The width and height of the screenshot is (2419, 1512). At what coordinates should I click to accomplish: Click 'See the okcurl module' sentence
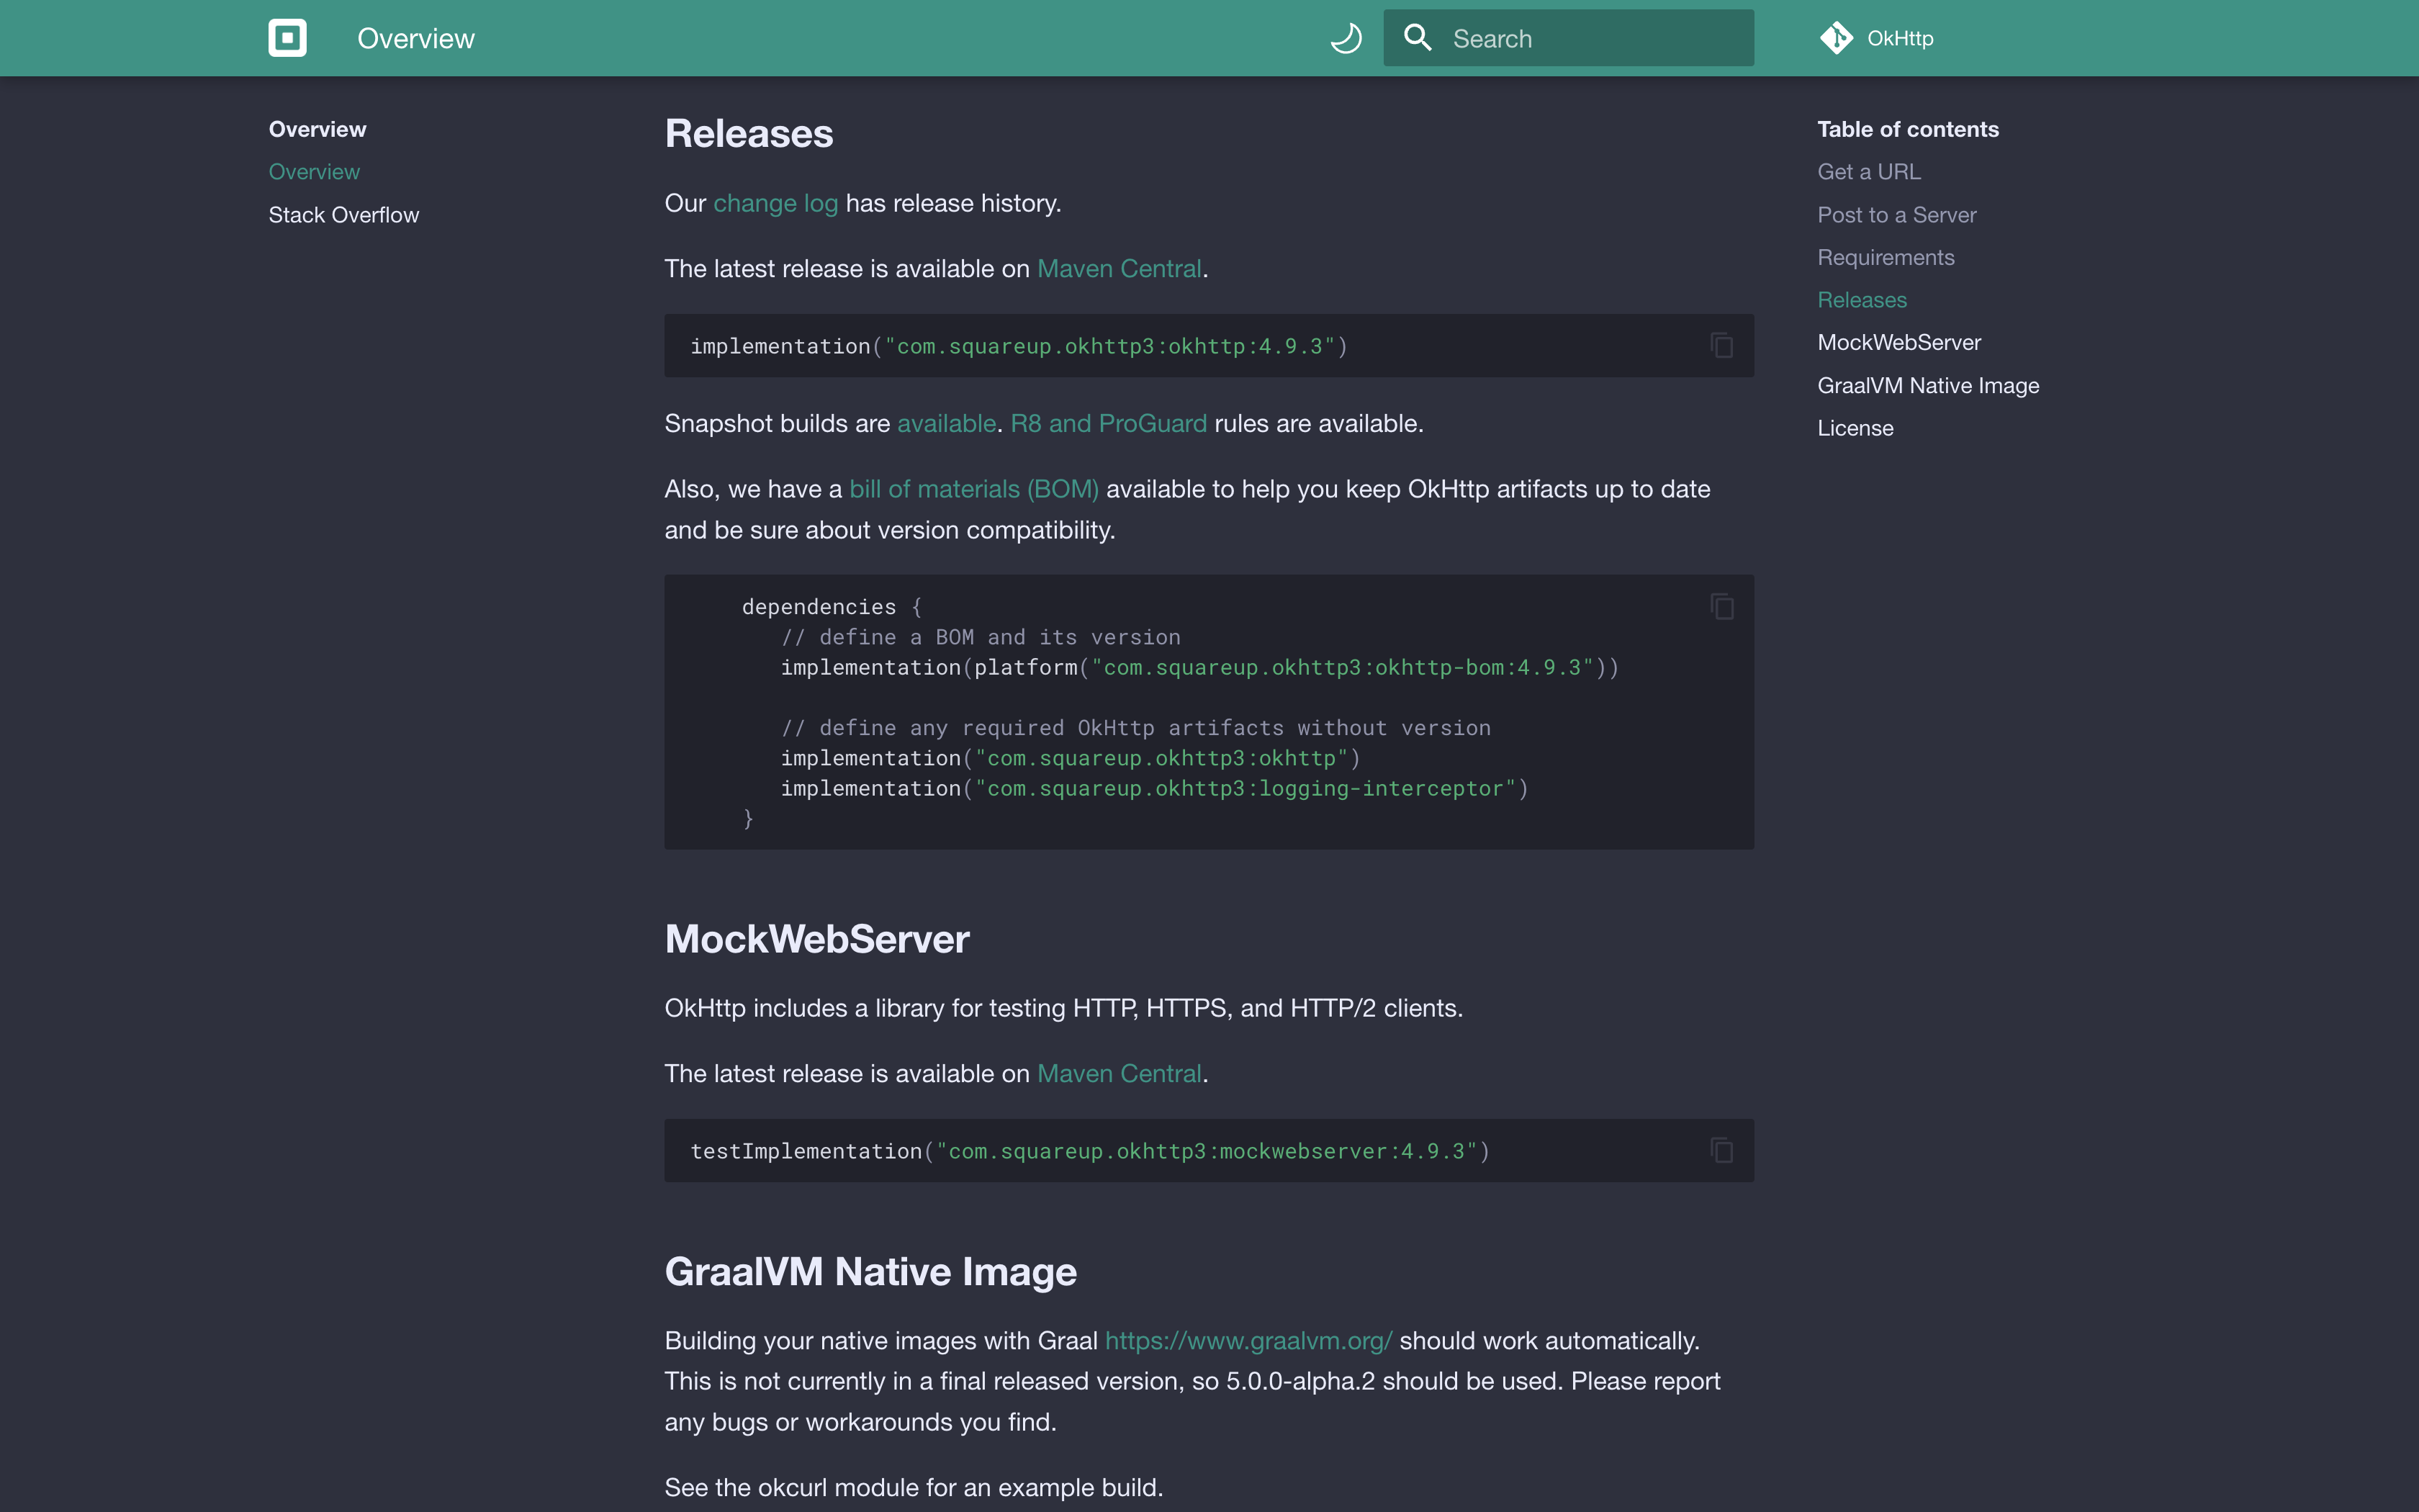click(914, 1487)
